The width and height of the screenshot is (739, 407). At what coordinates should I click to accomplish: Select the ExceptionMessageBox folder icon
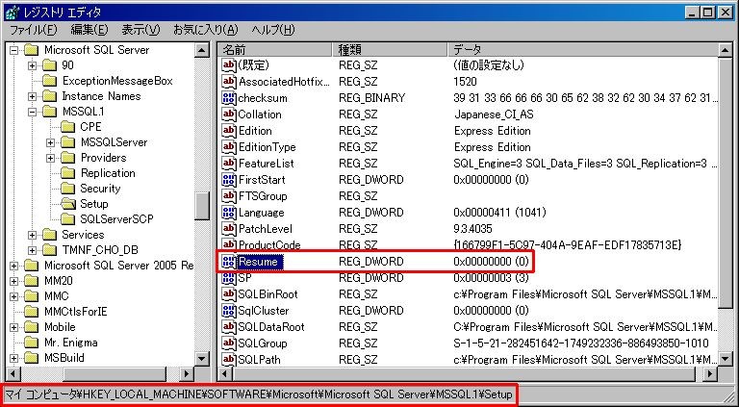49,81
